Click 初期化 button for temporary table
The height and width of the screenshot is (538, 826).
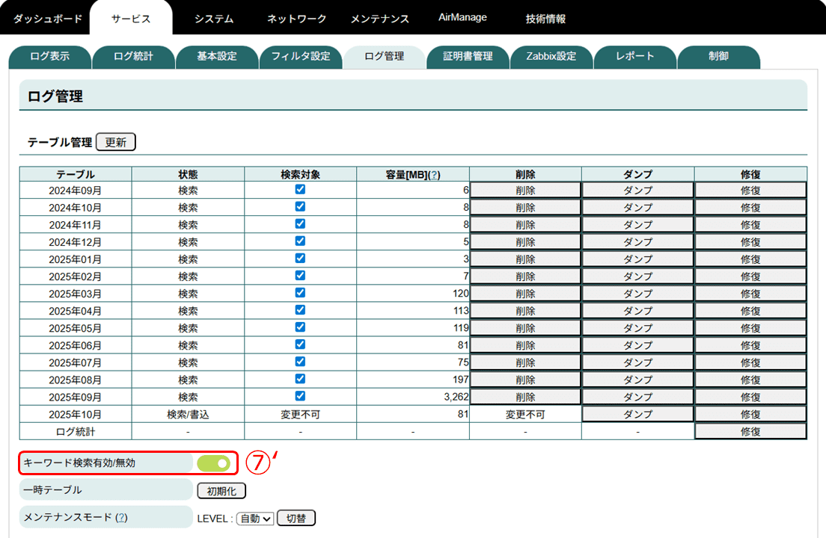point(221,491)
